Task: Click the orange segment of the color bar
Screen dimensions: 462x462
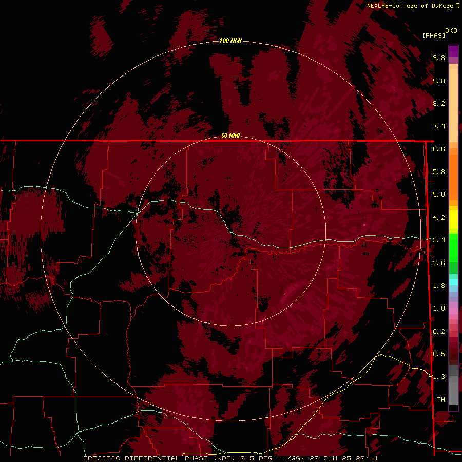Action: click(x=453, y=174)
